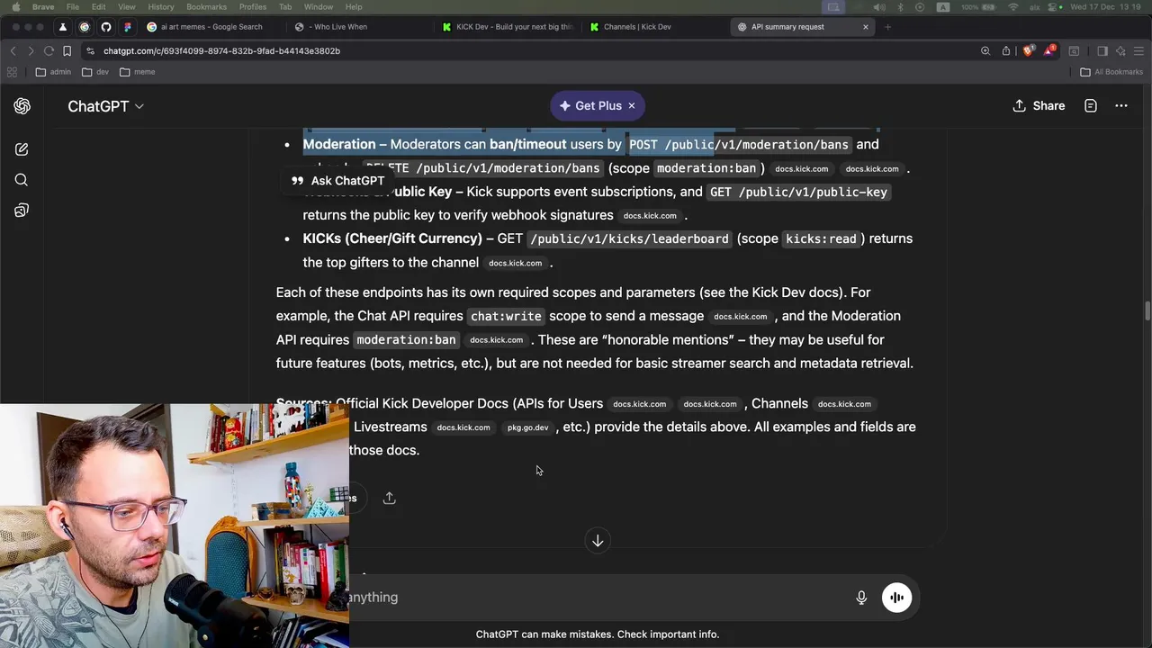1152x648 pixels.
Task: Open the browser share icon in address bar
Action: coord(1006,51)
